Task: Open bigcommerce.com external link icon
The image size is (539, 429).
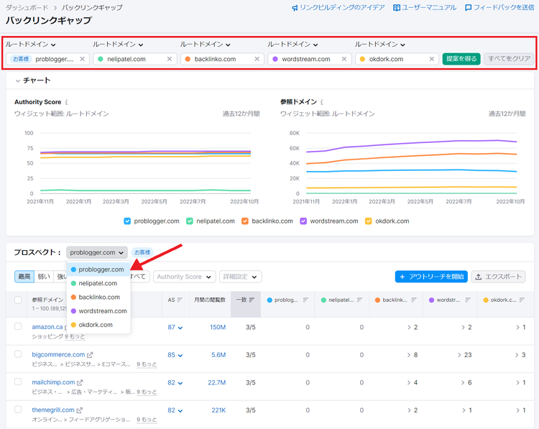Action: [90, 355]
